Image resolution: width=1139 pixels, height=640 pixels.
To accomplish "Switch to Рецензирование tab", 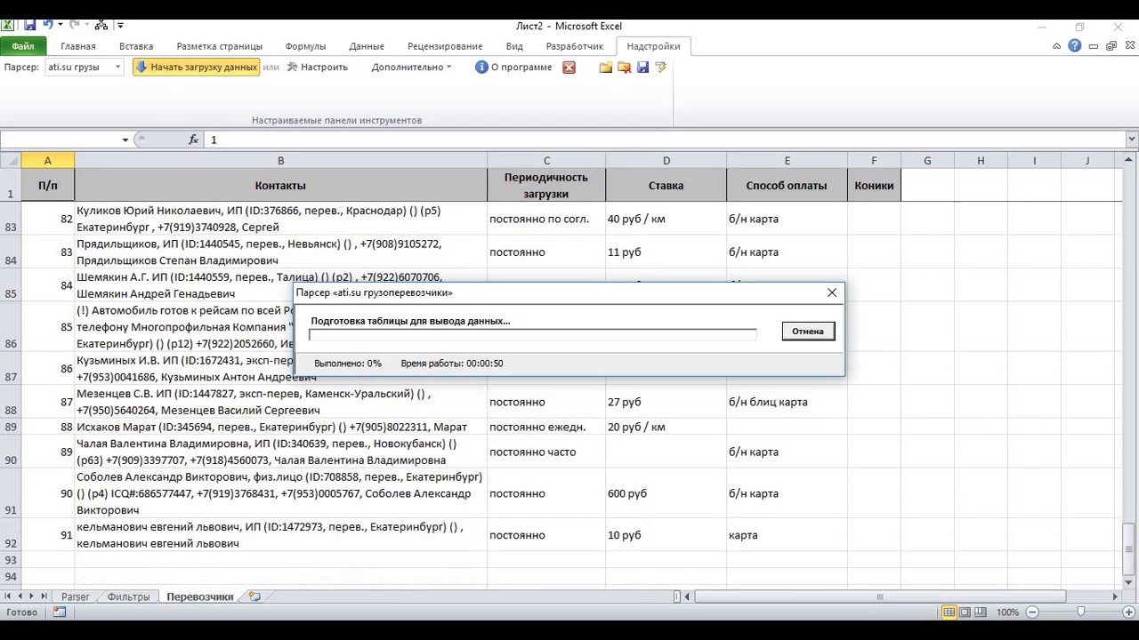I will click(x=445, y=46).
